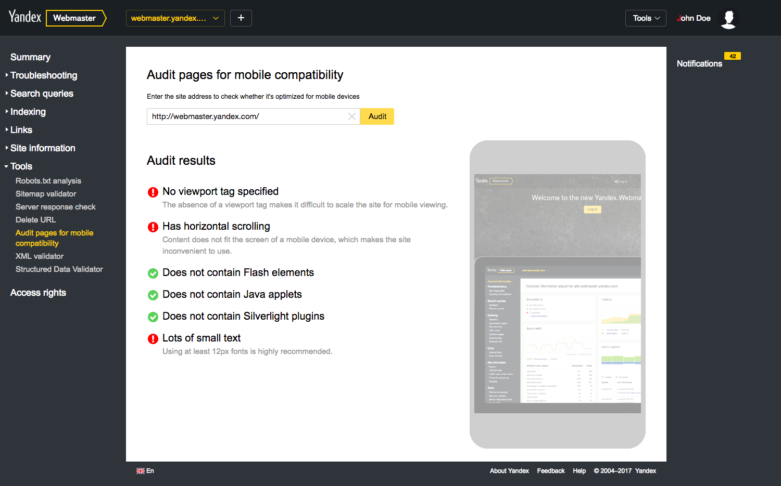Image resolution: width=781 pixels, height=486 pixels.
Task: Click 'No viewport tag specified' text
Action: point(220,191)
